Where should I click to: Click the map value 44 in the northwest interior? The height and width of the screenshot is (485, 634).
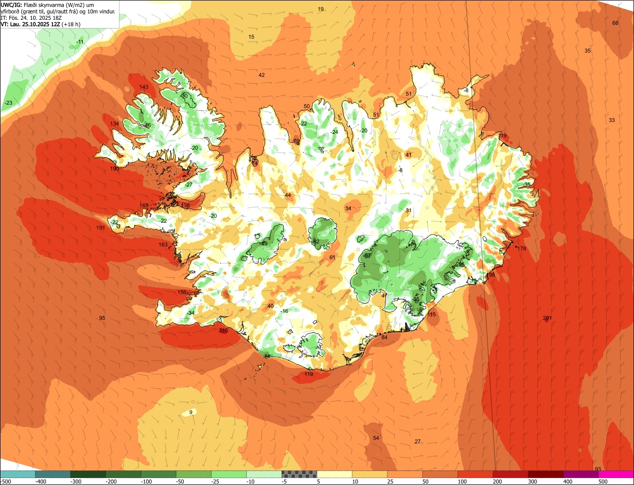tap(288, 195)
